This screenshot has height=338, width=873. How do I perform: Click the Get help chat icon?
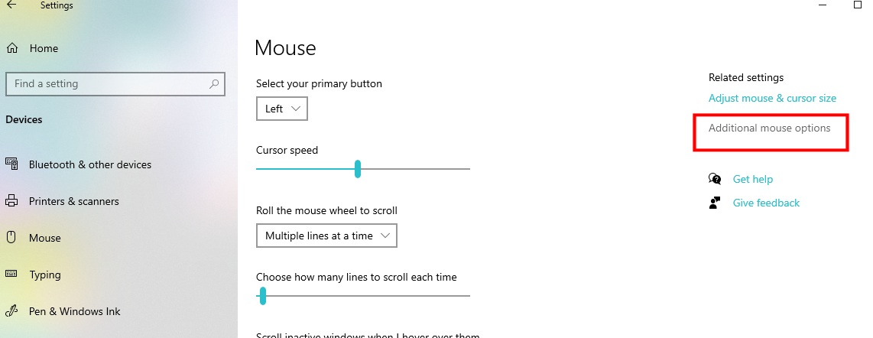point(715,179)
